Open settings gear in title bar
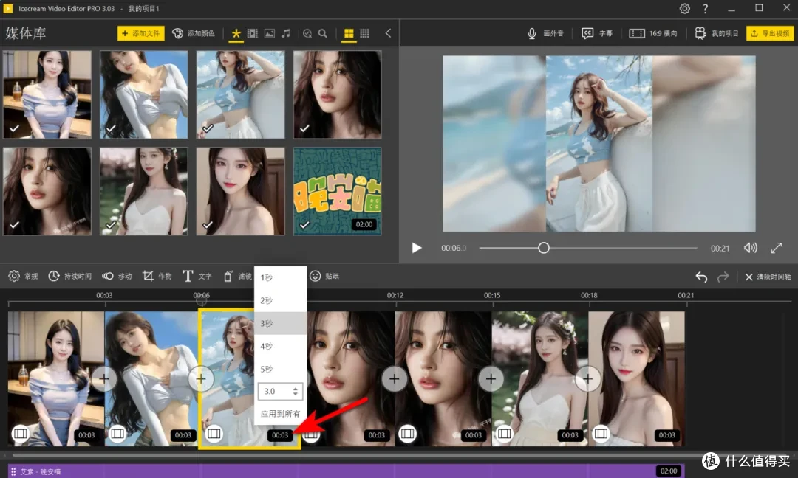 [x=684, y=9]
